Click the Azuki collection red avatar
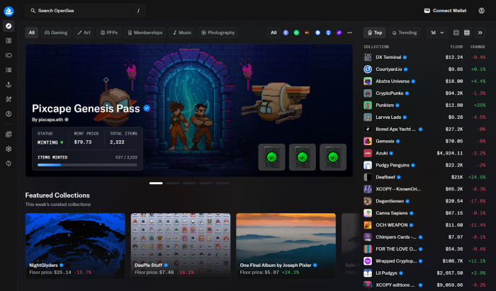The image size is (496, 291). [x=368, y=153]
